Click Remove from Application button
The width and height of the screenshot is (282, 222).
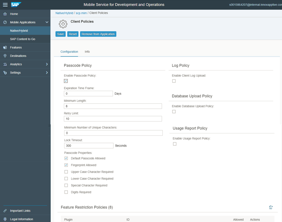tap(98, 34)
